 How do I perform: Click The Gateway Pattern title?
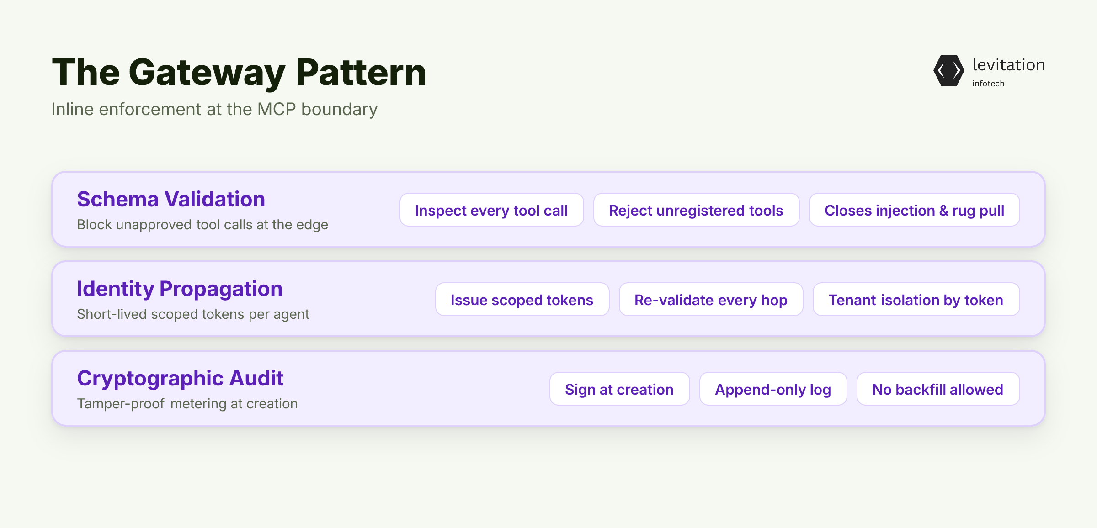pos(239,73)
